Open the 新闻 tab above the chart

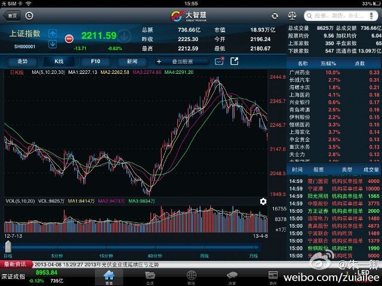pyautogui.click(x=132, y=61)
